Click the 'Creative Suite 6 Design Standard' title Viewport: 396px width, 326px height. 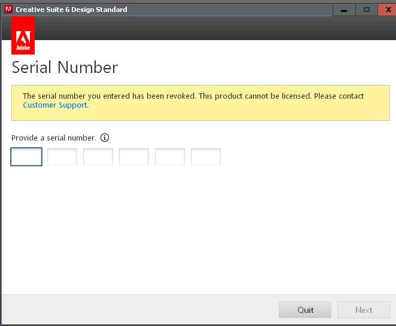point(71,10)
